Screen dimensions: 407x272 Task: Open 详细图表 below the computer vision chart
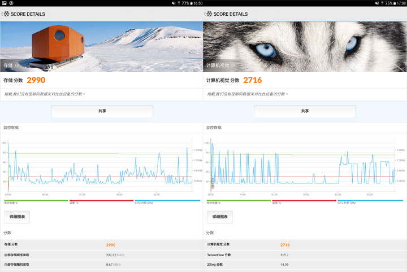click(219, 217)
